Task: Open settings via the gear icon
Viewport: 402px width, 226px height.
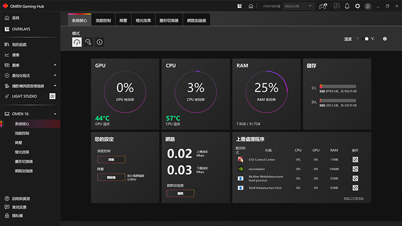Action: pyautogui.click(x=357, y=6)
